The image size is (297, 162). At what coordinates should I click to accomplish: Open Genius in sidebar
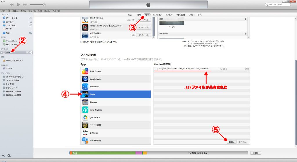(x=8, y=69)
